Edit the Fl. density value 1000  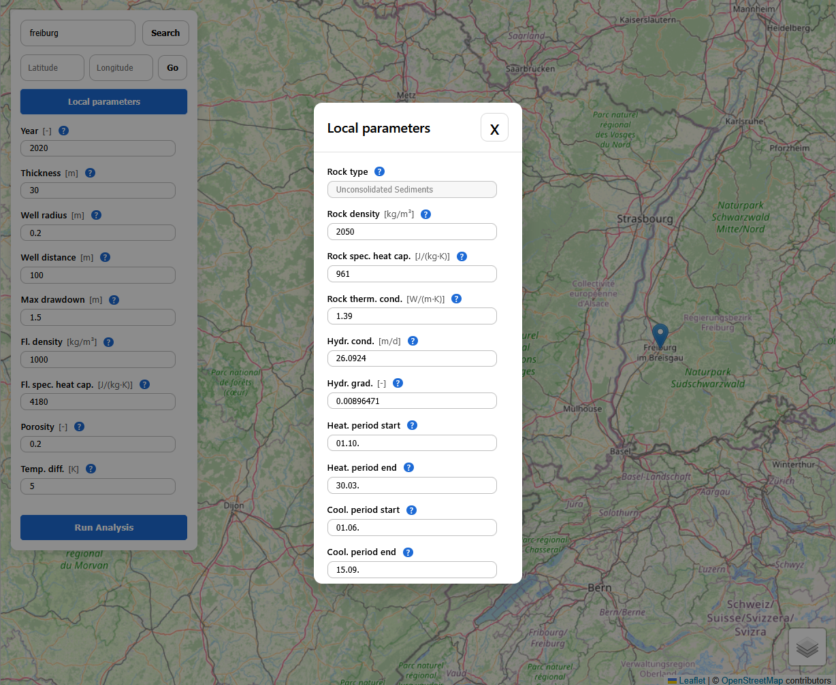coord(98,359)
